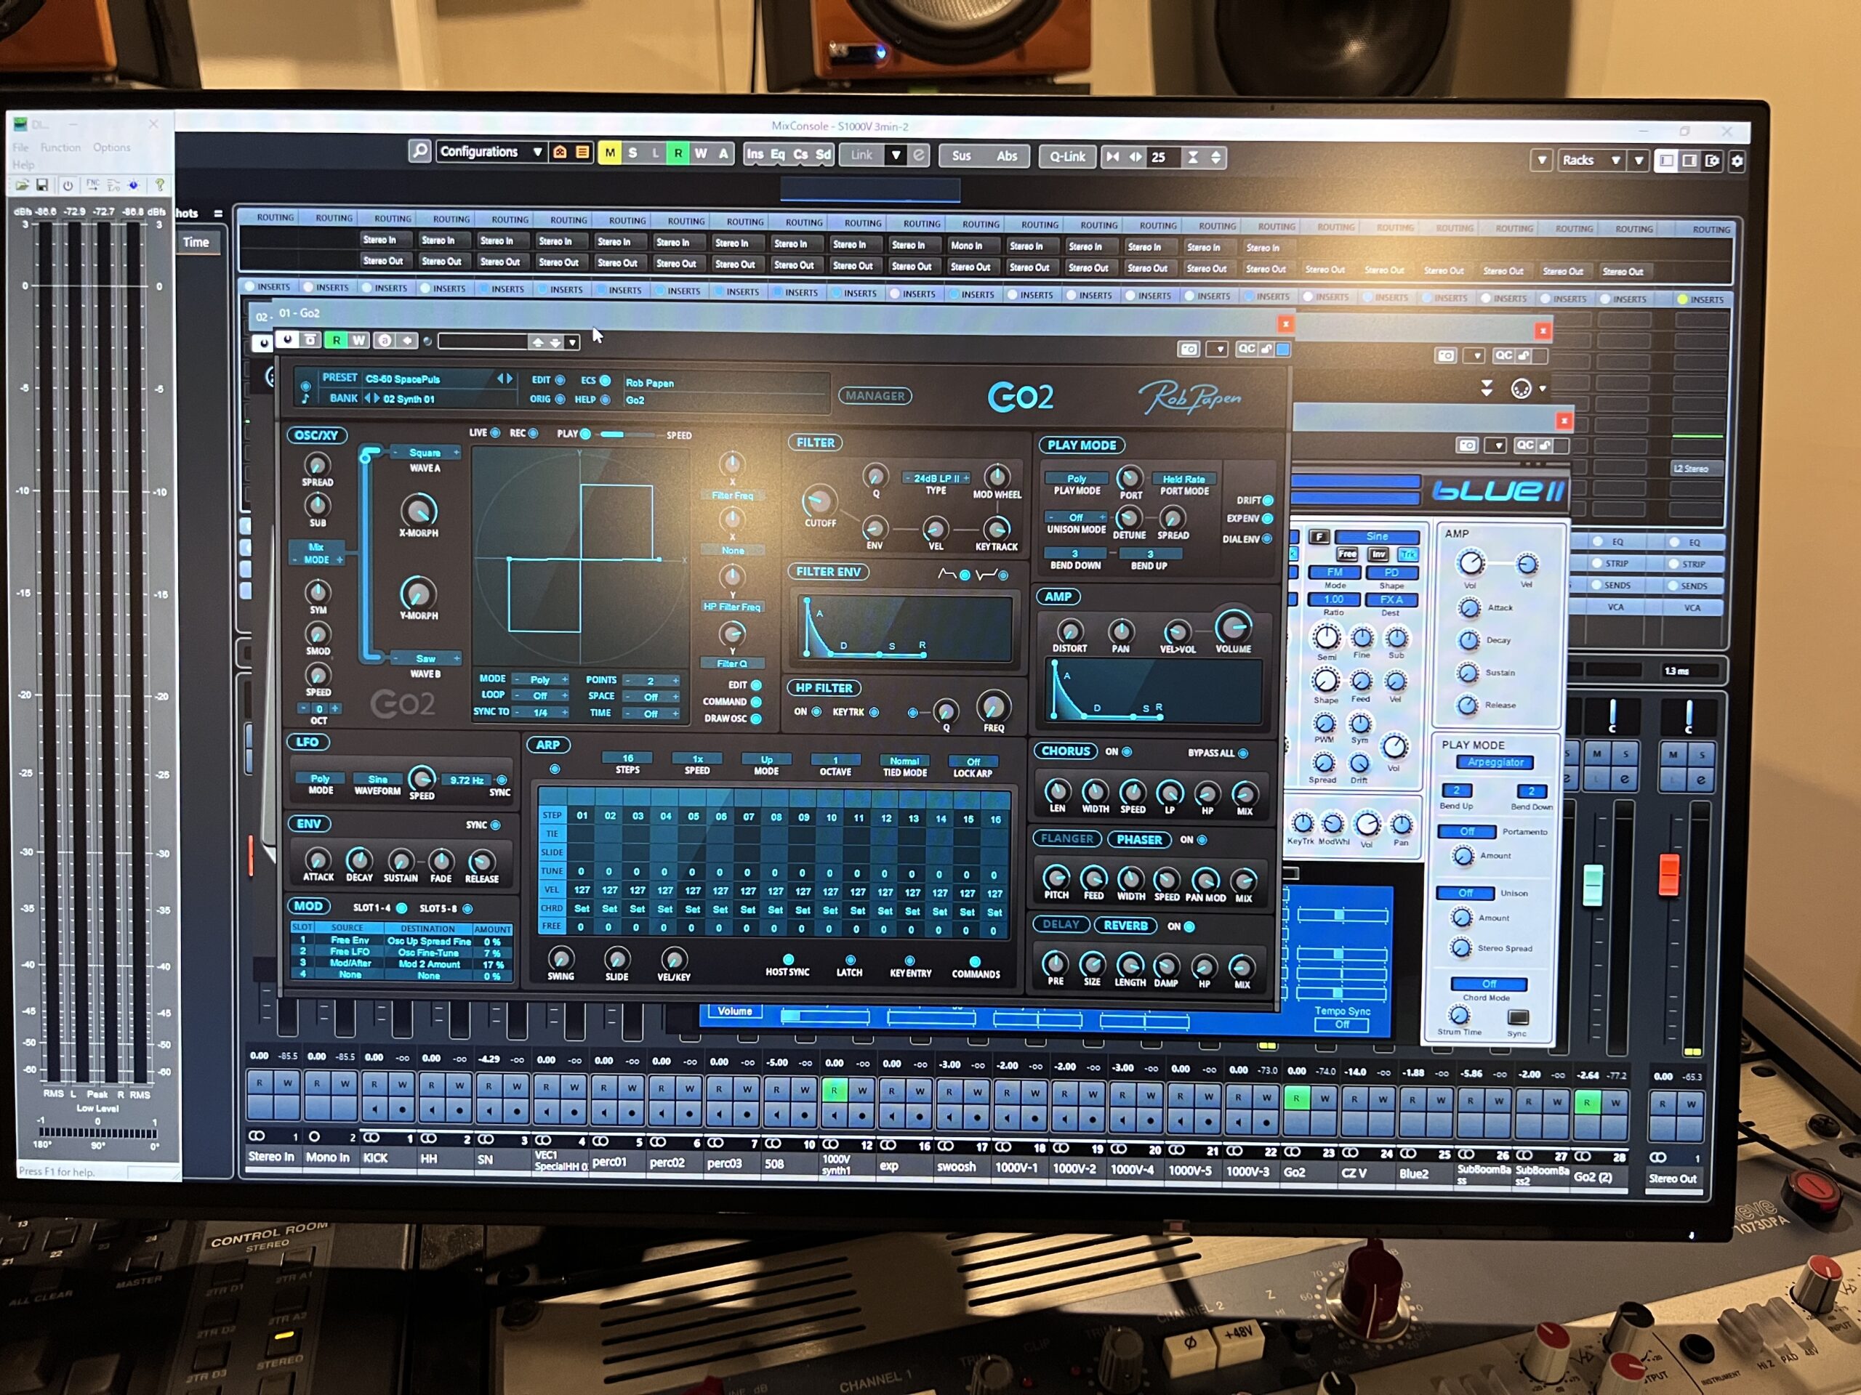
Task: Click the save icon in meter window toolbar
Action: [41, 185]
